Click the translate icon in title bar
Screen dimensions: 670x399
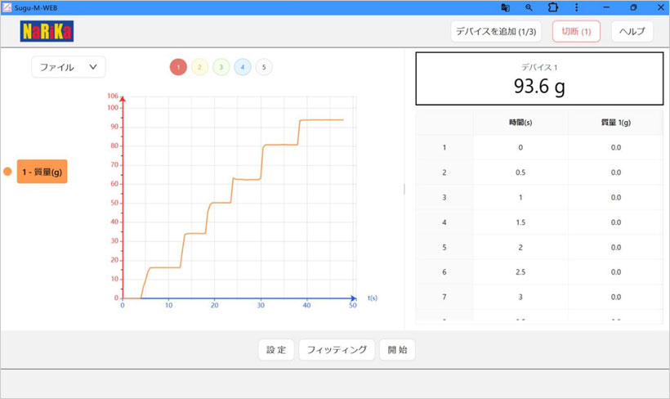click(506, 7)
